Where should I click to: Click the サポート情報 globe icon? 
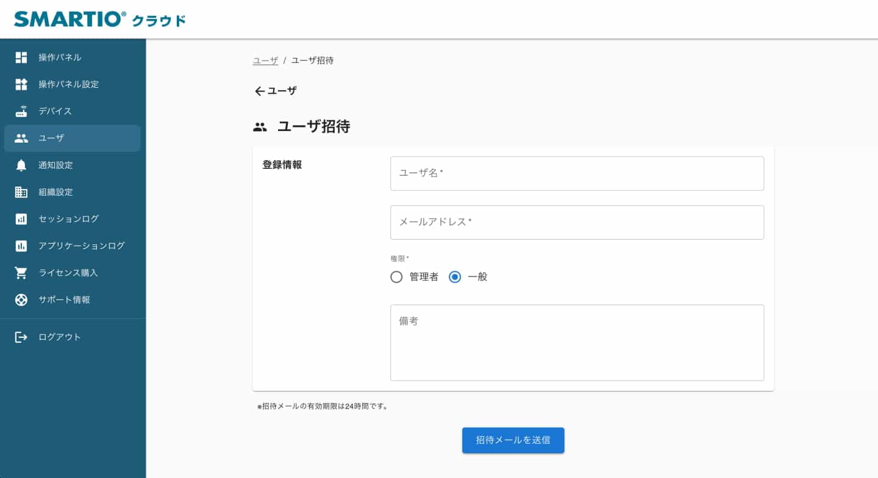21,299
